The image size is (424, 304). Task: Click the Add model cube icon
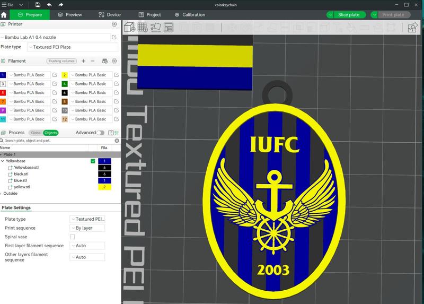pos(129,28)
